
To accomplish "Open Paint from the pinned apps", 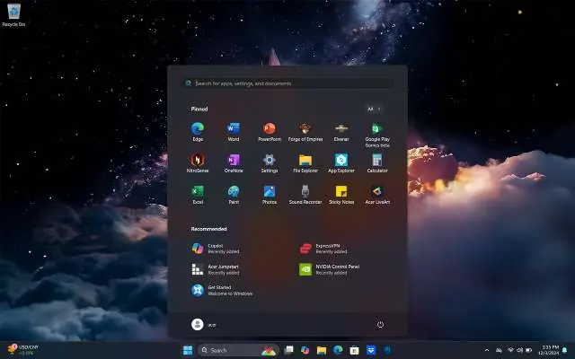I will click(x=234, y=195).
